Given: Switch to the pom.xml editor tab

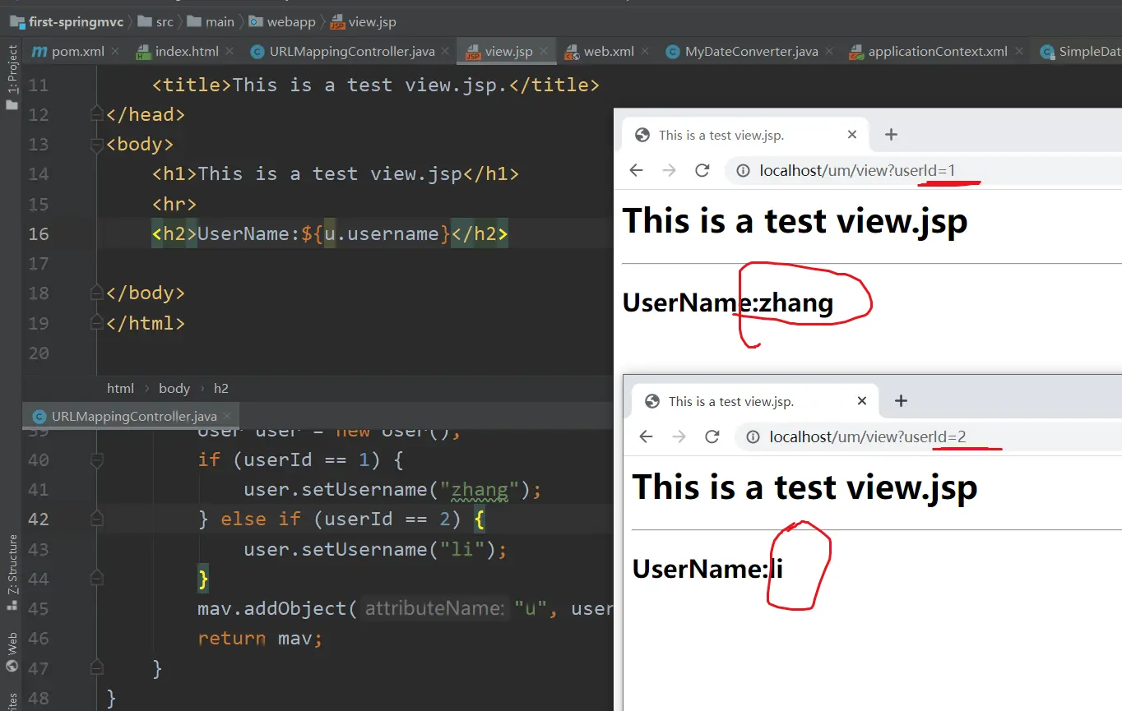Looking at the screenshot, I should 77,52.
